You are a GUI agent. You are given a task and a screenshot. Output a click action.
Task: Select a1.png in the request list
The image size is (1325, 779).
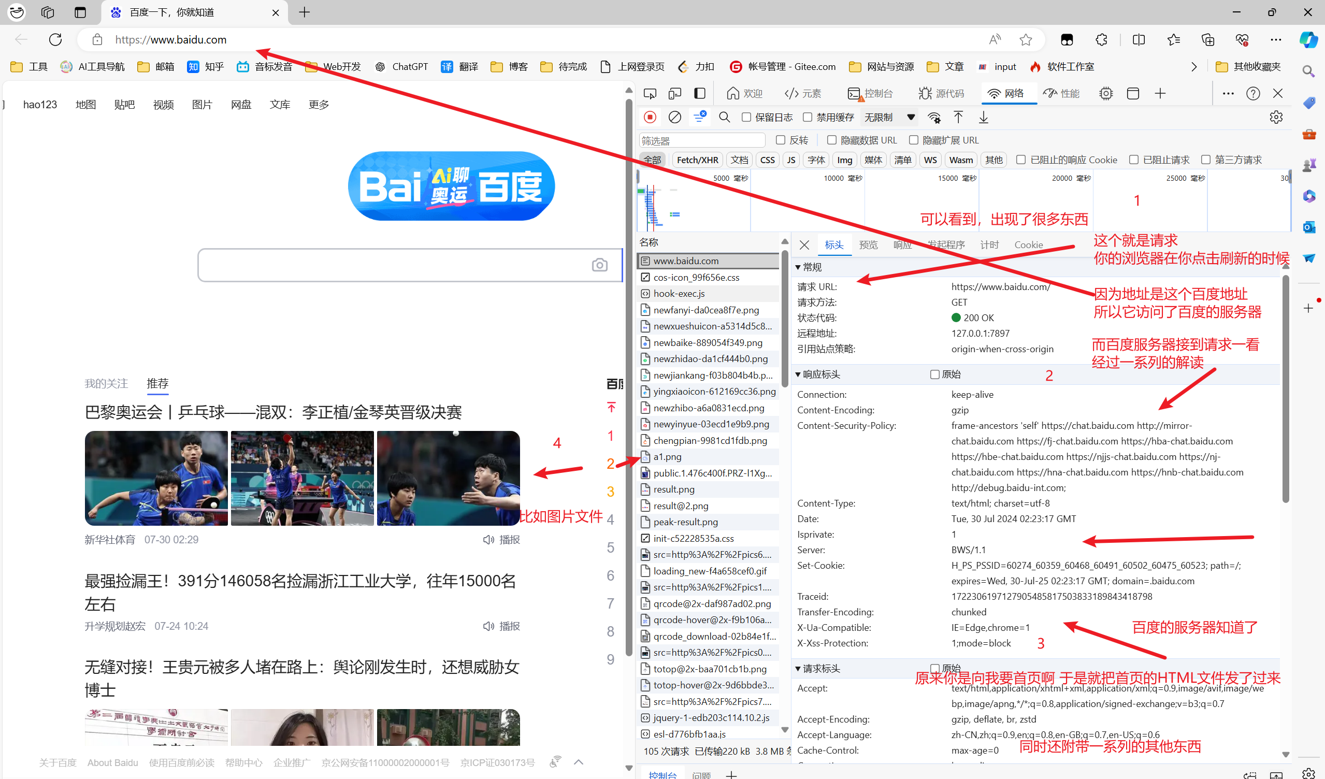[x=667, y=457]
